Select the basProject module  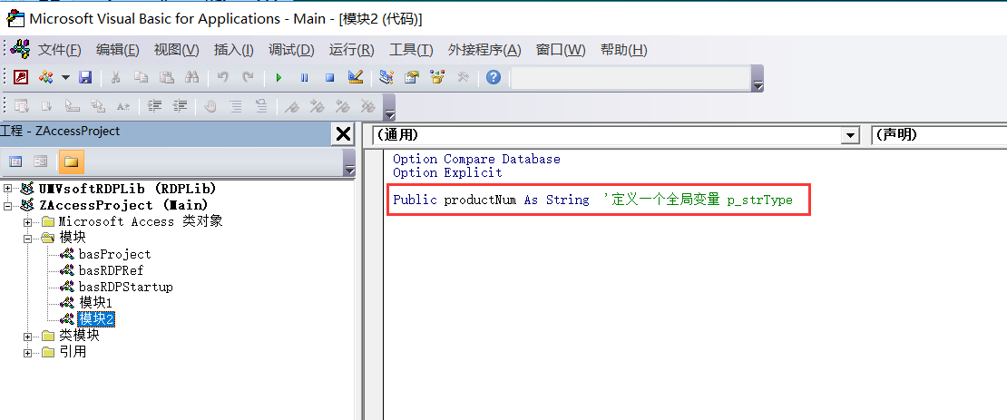pos(114,254)
